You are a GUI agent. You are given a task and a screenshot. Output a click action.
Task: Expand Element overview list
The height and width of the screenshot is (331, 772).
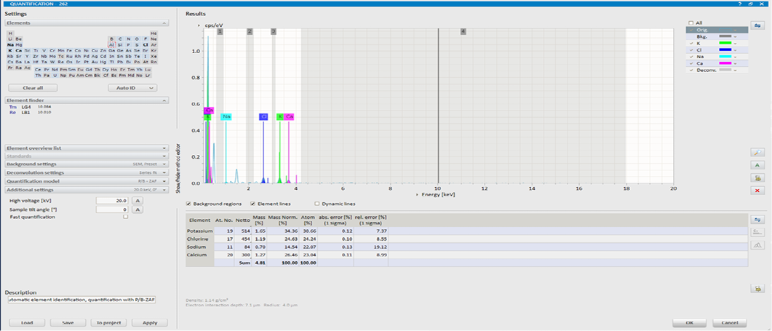coord(87,148)
